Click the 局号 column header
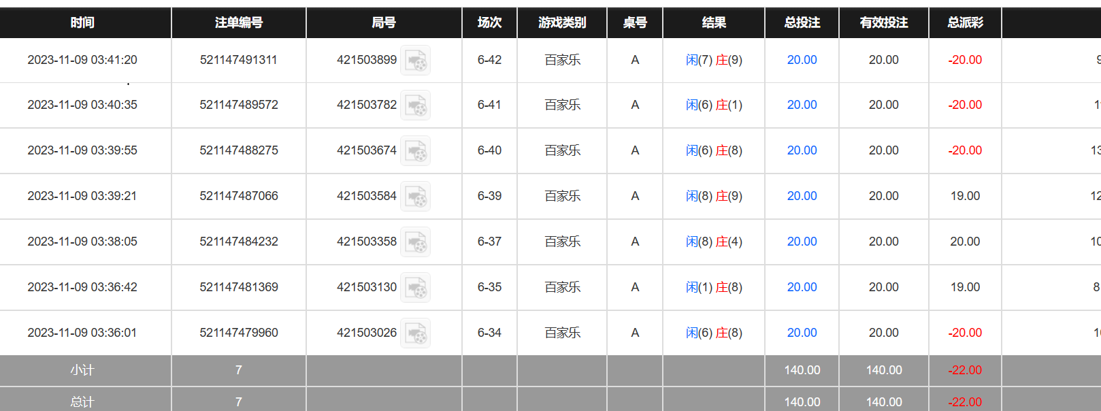Image resolution: width=1101 pixels, height=411 pixels. pos(384,22)
